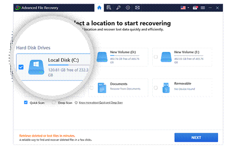
Task: Click the registration key icon
Action: 118,8
